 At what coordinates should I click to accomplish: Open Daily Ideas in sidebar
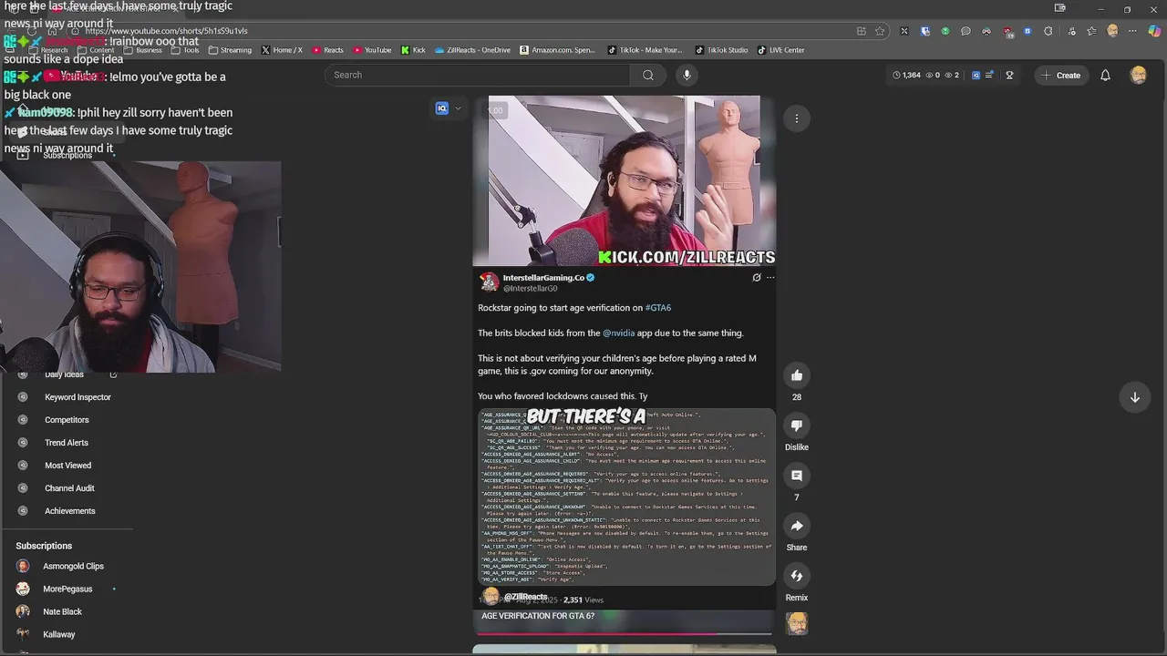click(x=64, y=374)
